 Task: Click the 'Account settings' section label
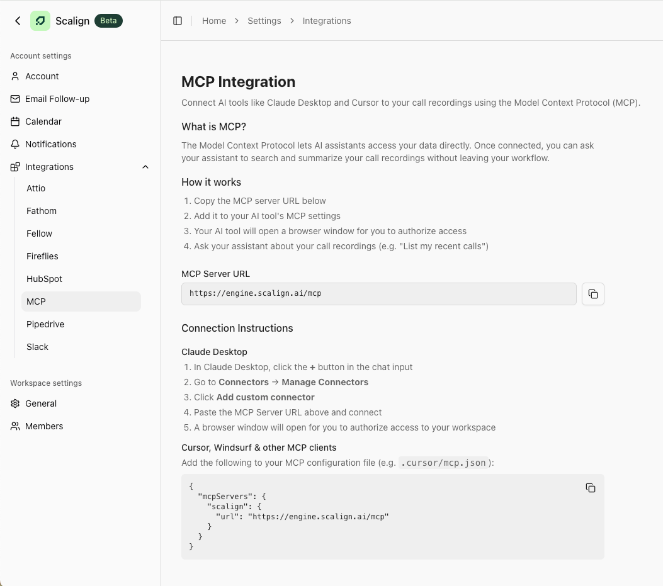point(40,56)
